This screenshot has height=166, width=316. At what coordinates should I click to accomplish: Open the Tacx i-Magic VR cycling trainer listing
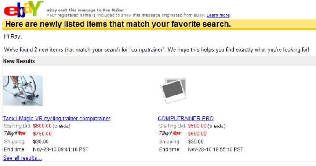[57, 118]
